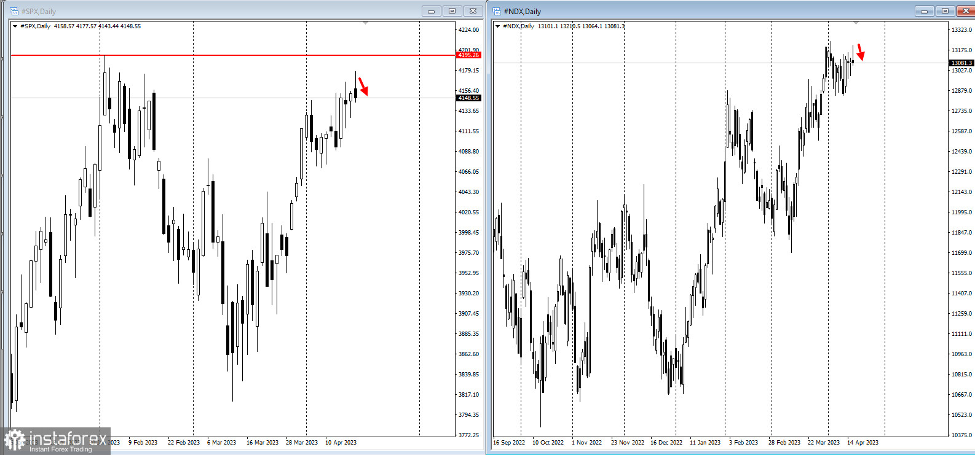Image resolution: width=975 pixels, height=455 pixels.
Task: Restore the #SPX,Daily chart window
Action: tap(452, 11)
